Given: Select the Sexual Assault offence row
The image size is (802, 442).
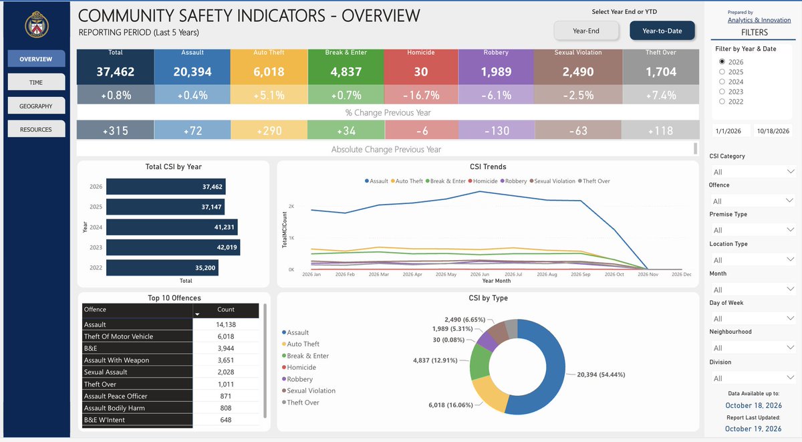Looking at the screenshot, I should click(x=170, y=372).
